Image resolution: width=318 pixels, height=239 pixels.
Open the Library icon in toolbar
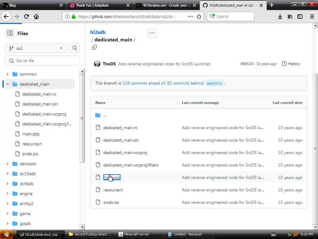tap(290, 16)
